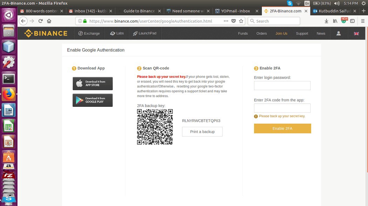The width and height of the screenshot is (368, 206).
Task: Open FileZilla from the dock
Action: 8,175
